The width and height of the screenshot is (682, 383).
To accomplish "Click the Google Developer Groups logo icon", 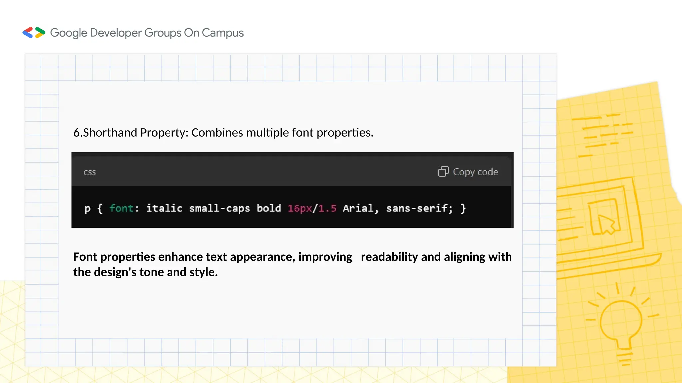I will click(x=34, y=33).
